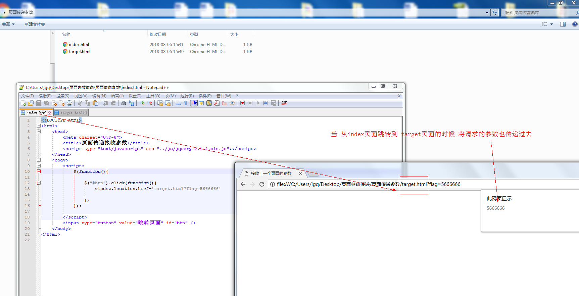Toggle Show All Characters pilcrow icon
The width and height of the screenshot is (579, 296).
coord(186,103)
